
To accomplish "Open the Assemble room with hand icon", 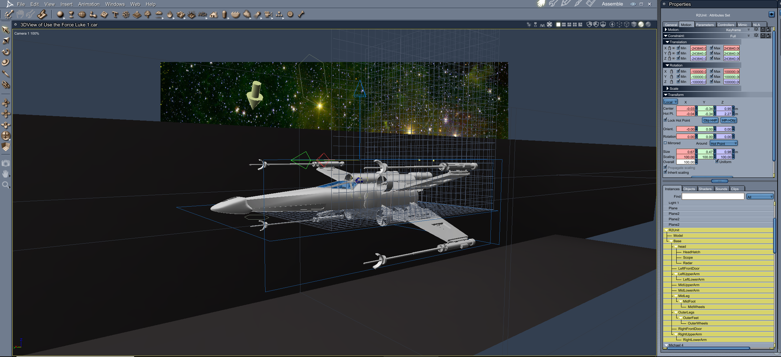I will (541, 4).
